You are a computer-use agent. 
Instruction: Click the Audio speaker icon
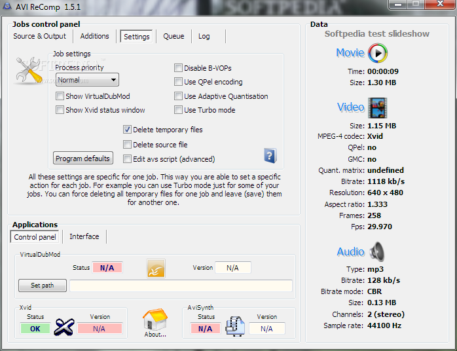[x=377, y=251]
